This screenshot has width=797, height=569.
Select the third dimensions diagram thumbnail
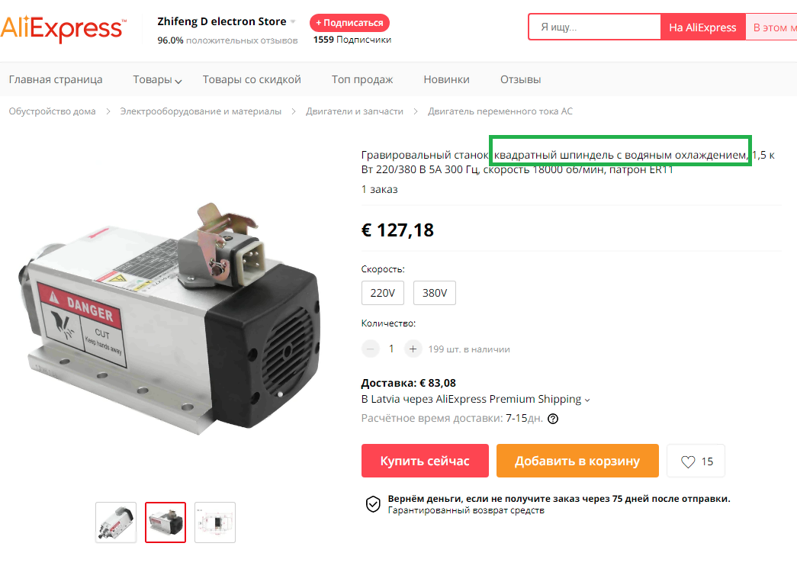(215, 522)
